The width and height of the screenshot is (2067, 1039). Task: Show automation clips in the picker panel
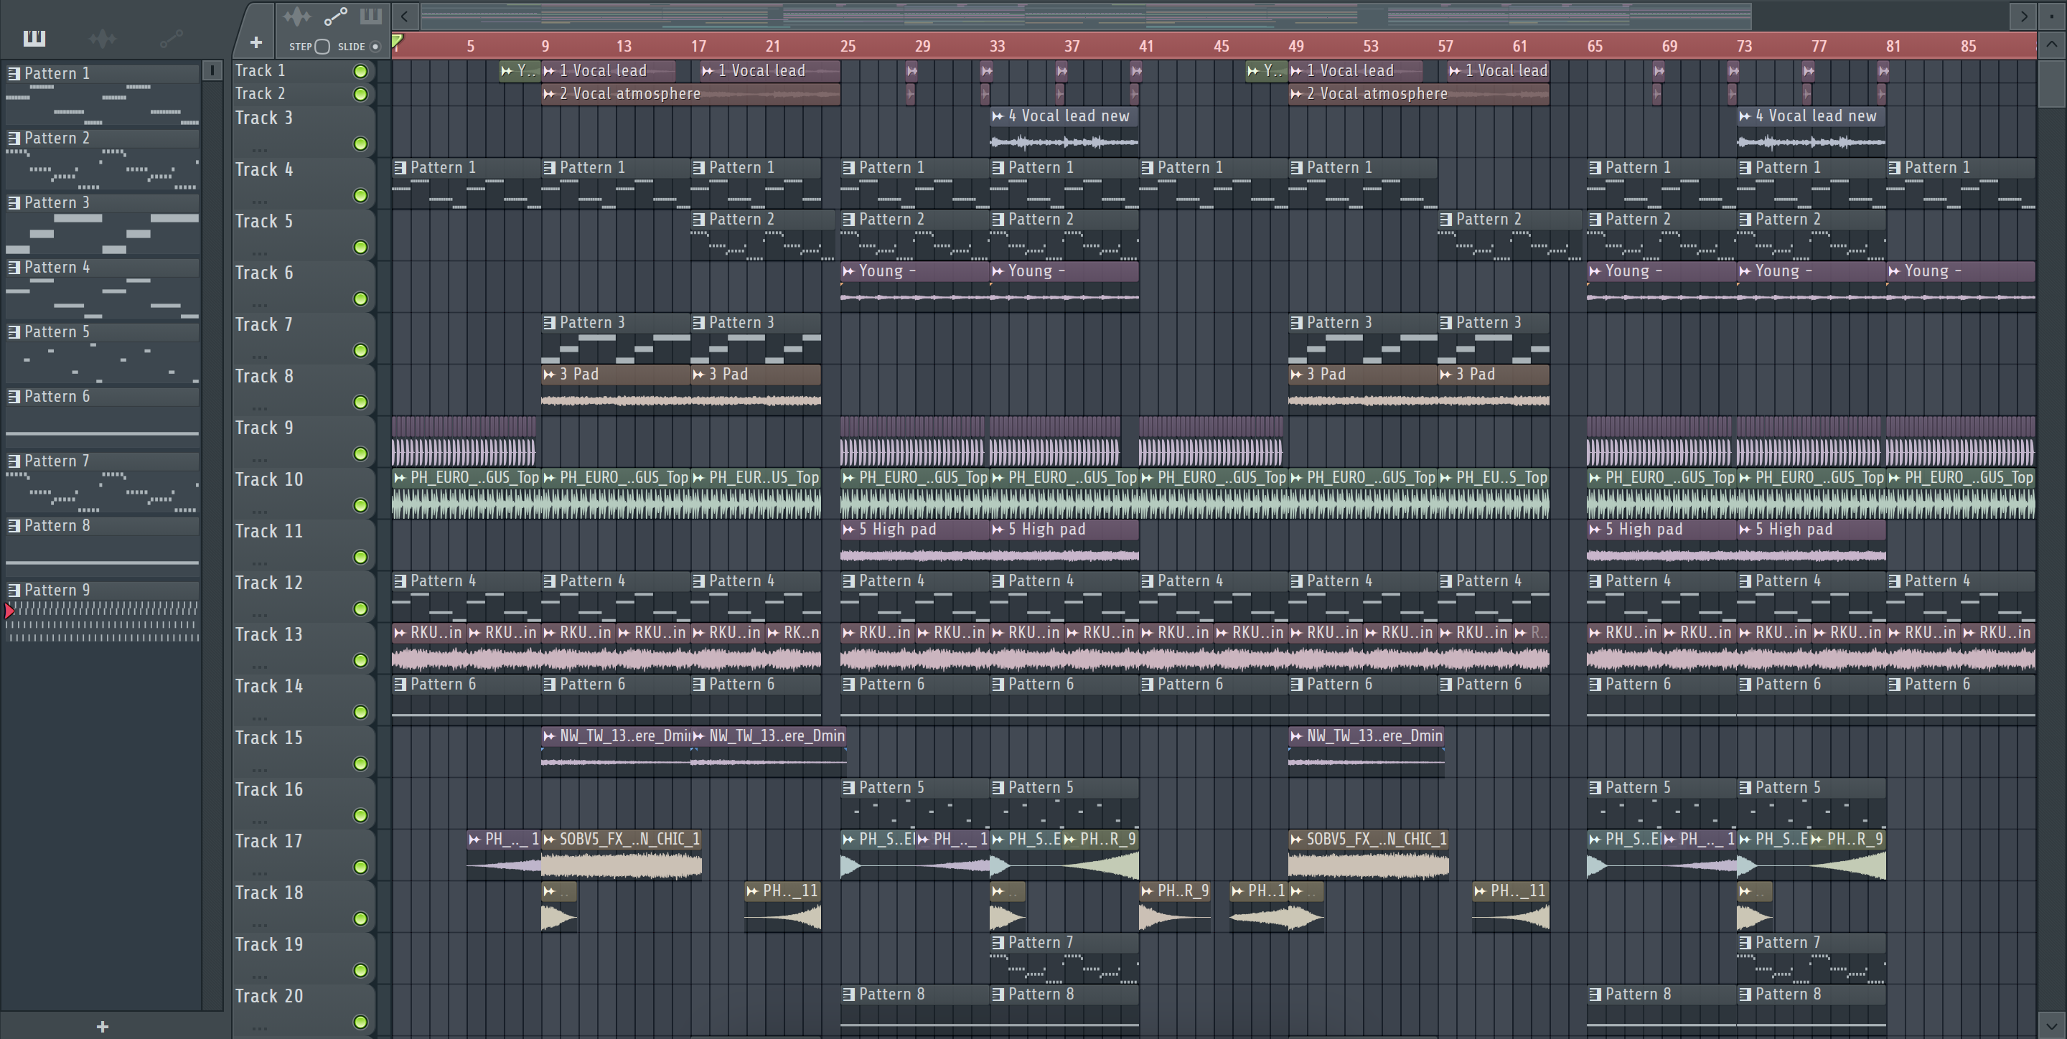tap(171, 38)
